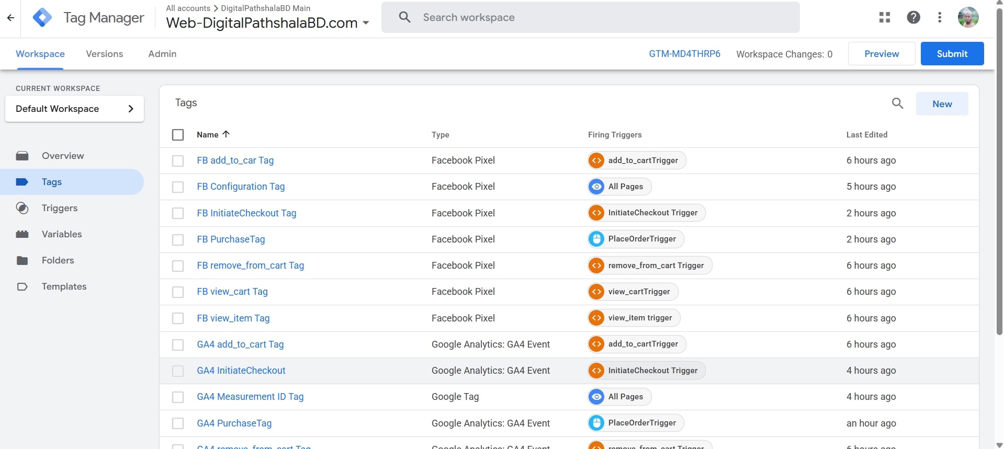Check the FB add_to_car Tag checkbox
Image resolution: width=1004 pixels, height=449 pixels.
178,160
